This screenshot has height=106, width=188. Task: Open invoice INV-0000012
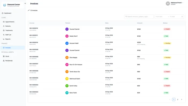[34, 28]
